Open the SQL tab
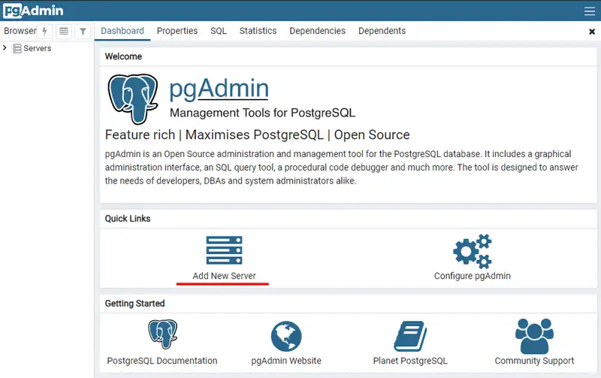Screen dimensions: 601x378 219,31
